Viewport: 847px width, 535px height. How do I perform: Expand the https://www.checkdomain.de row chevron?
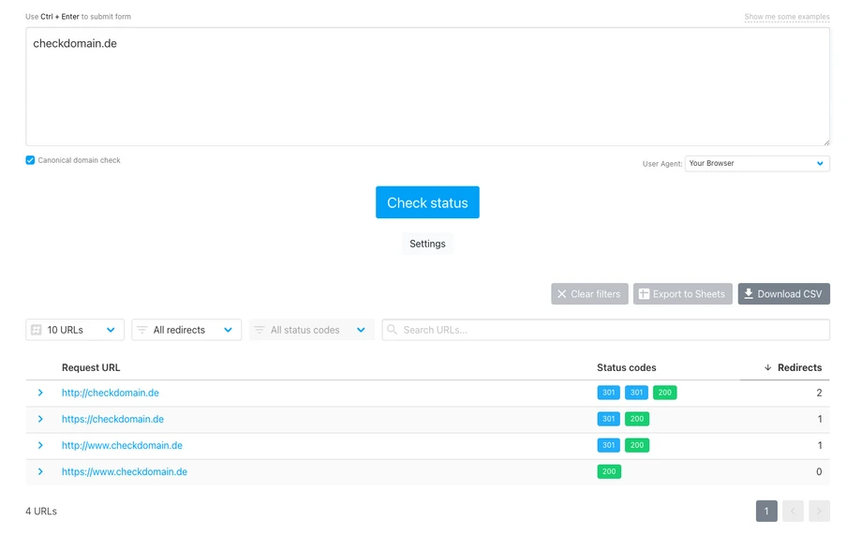40,471
